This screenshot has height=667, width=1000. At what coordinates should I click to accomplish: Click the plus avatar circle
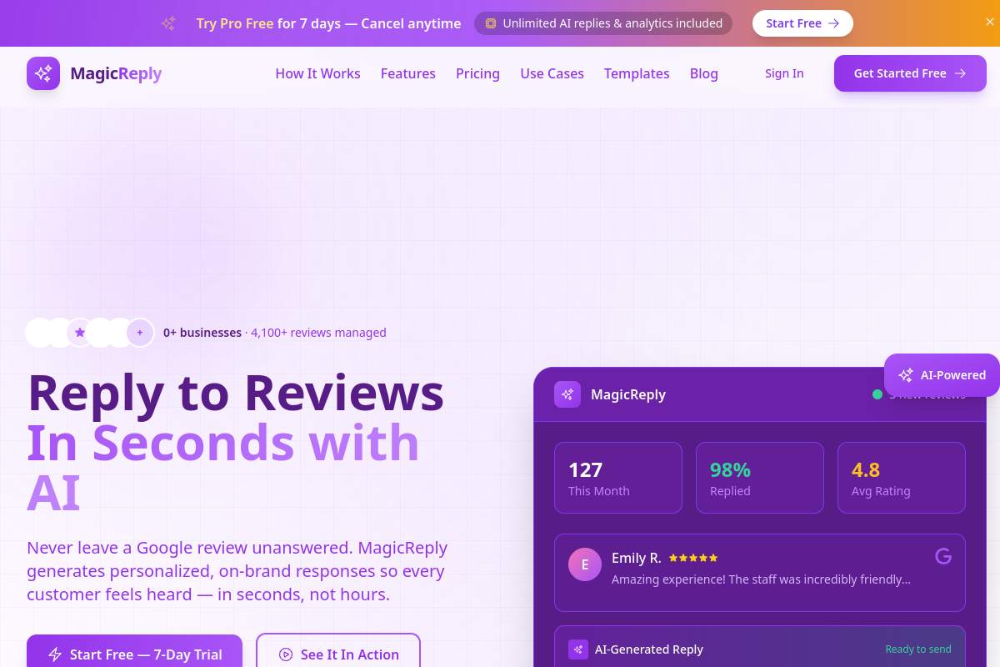(140, 333)
